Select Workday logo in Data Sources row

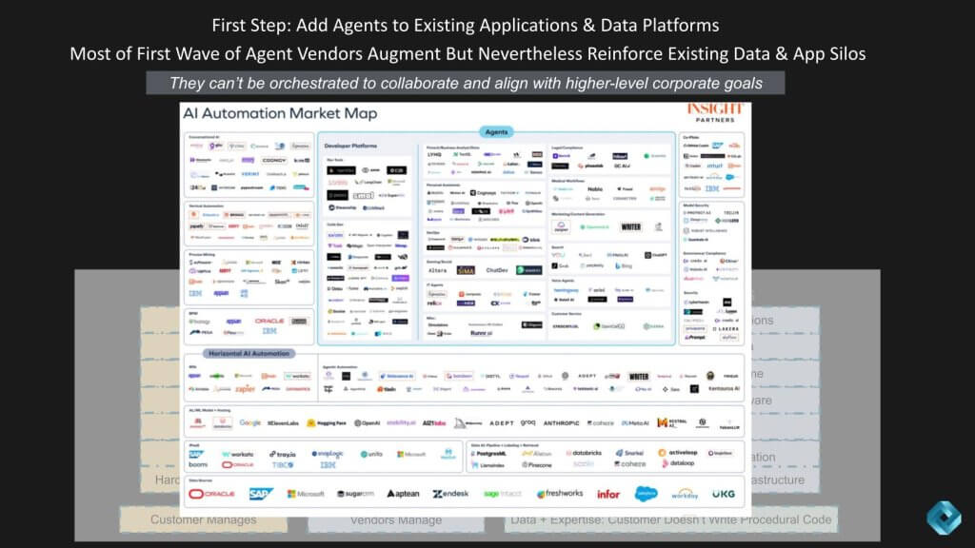[685, 494]
